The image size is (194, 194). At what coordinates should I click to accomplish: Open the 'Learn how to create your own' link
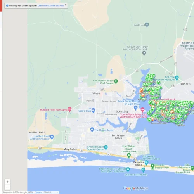51,5
